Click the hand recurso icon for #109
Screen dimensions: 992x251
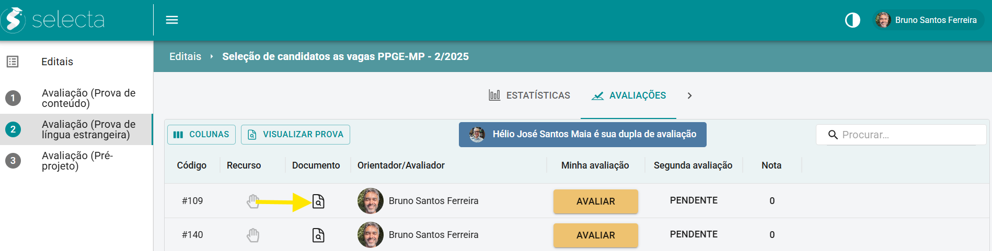click(x=253, y=201)
